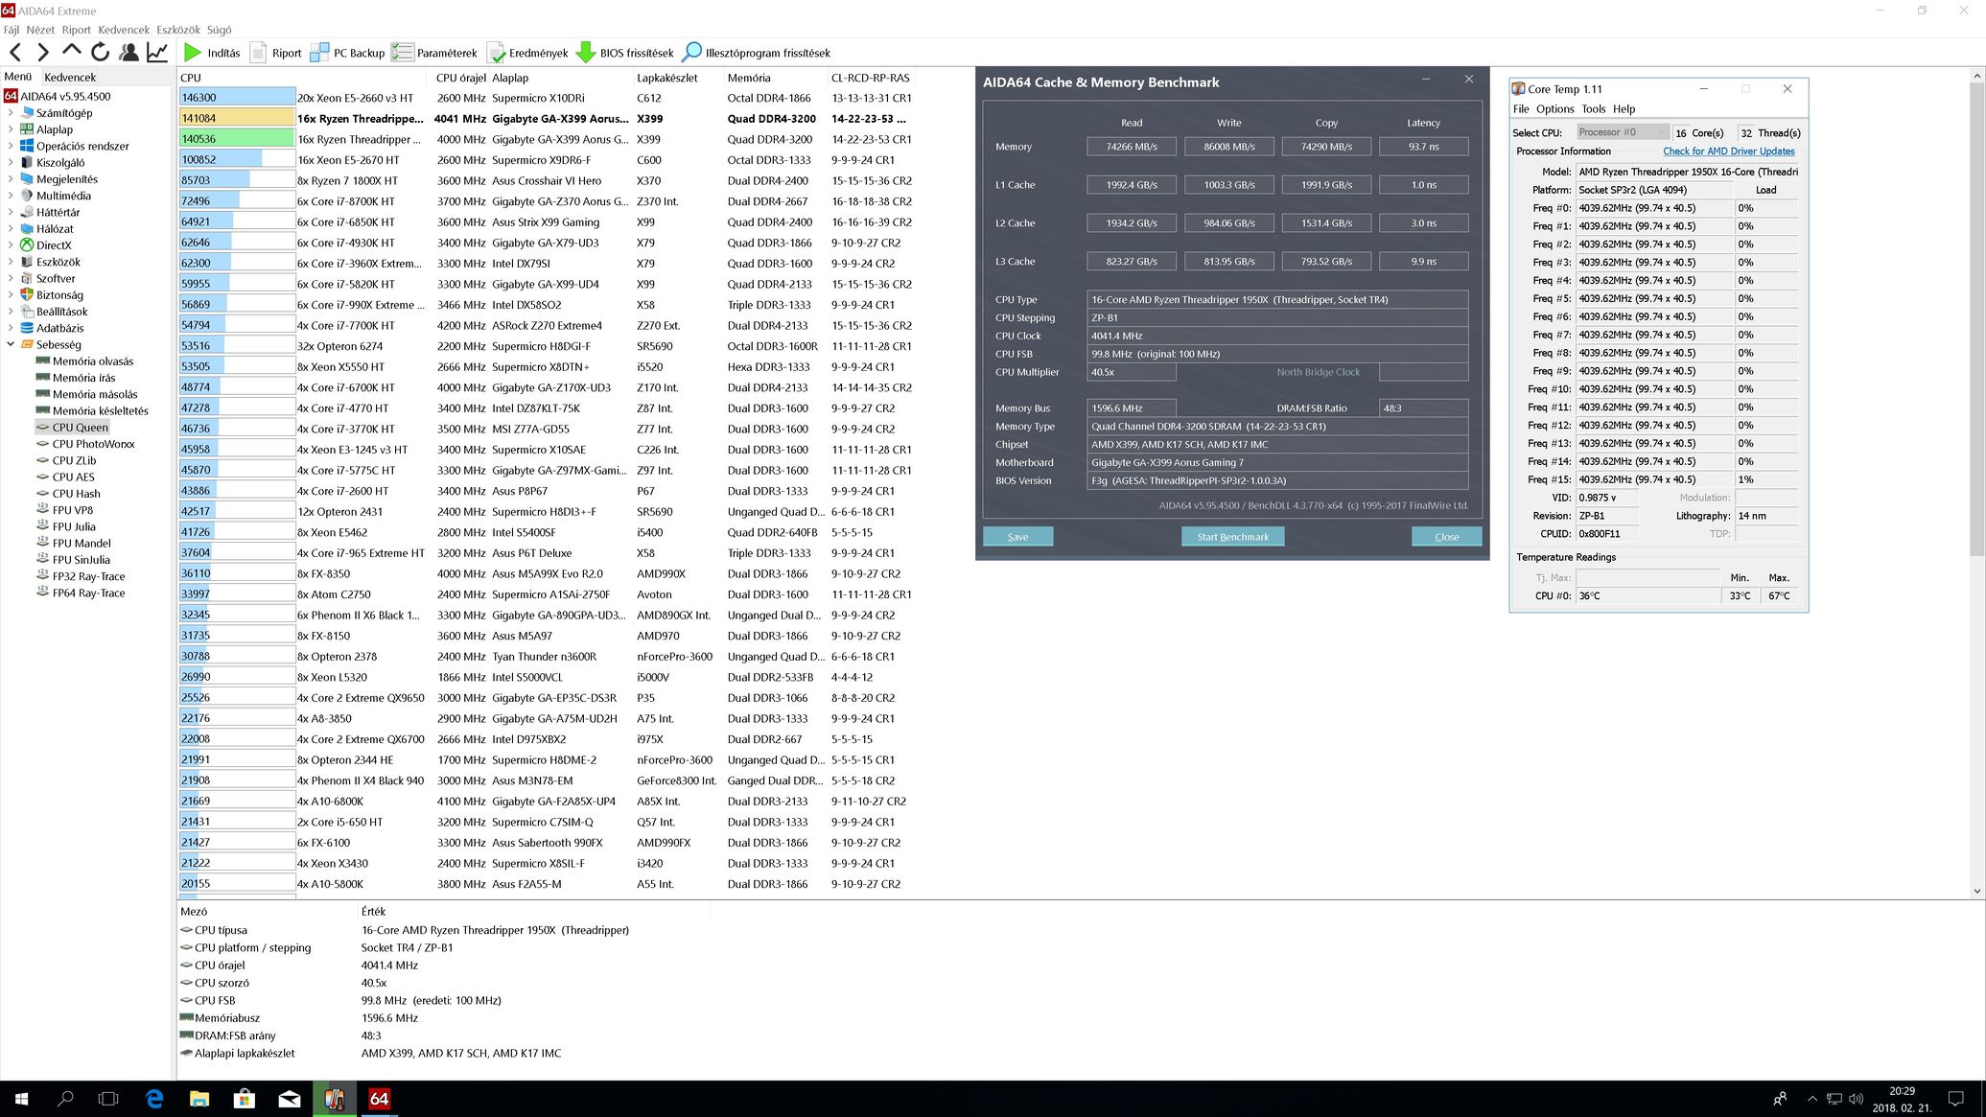This screenshot has height=1117, width=1986.
Task: Open taskbar search icon
Action: tap(65, 1099)
